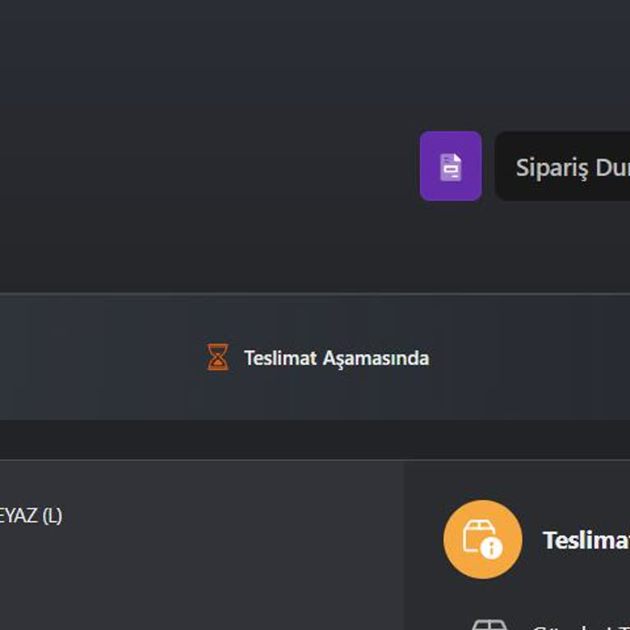Image resolution: width=630 pixels, height=630 pixels.
Task: Click the status row right of Teslimat Aşamasında
Action: [x=533, y=358]
